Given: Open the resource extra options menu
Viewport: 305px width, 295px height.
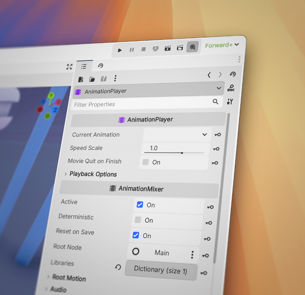Looking at the screenshot, I should pyautogui.click(x=115, y=78).
